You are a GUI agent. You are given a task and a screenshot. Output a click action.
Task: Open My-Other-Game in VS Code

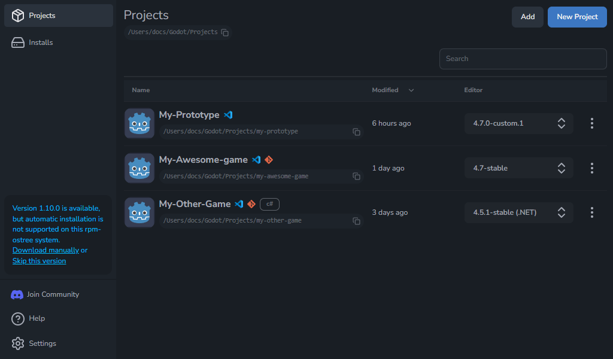239,204
